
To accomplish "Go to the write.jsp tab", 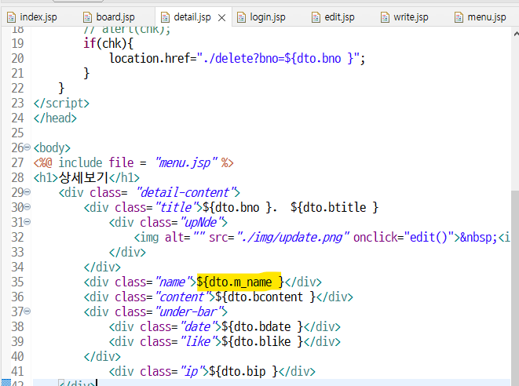I will point(405,17).
